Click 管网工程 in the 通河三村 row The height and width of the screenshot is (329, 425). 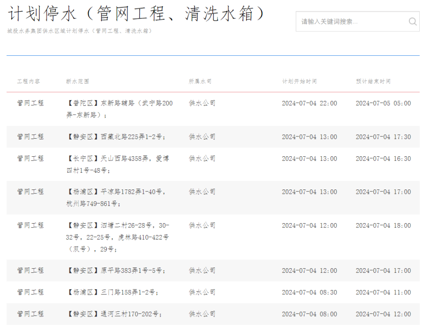(x=31, y=314)
